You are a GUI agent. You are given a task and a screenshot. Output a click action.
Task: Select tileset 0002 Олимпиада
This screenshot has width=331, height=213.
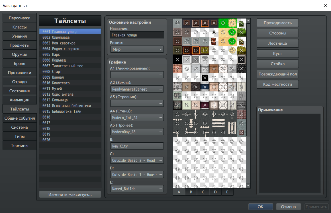(x=70, y=37)
